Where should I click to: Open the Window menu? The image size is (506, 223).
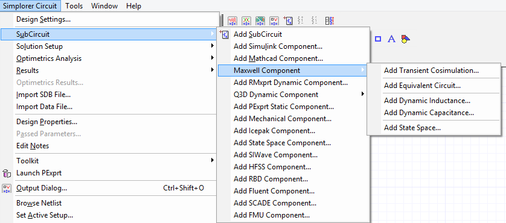104,6
